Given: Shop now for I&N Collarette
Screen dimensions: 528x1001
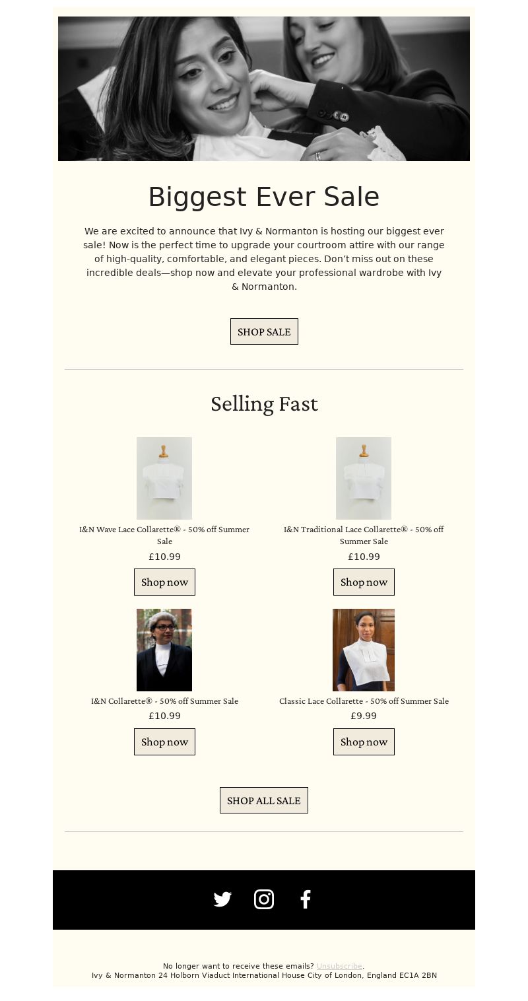Looking at the screenshot, I should tap(164, 742).
